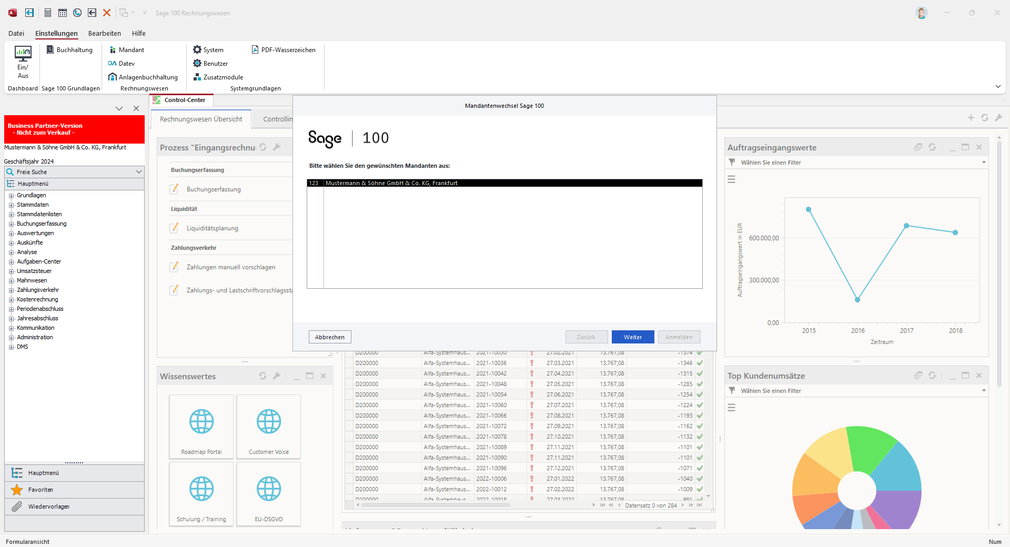Open the Wiedervorlagen panel
This screenshot has width=1010, height=547.
coord(48,507)
